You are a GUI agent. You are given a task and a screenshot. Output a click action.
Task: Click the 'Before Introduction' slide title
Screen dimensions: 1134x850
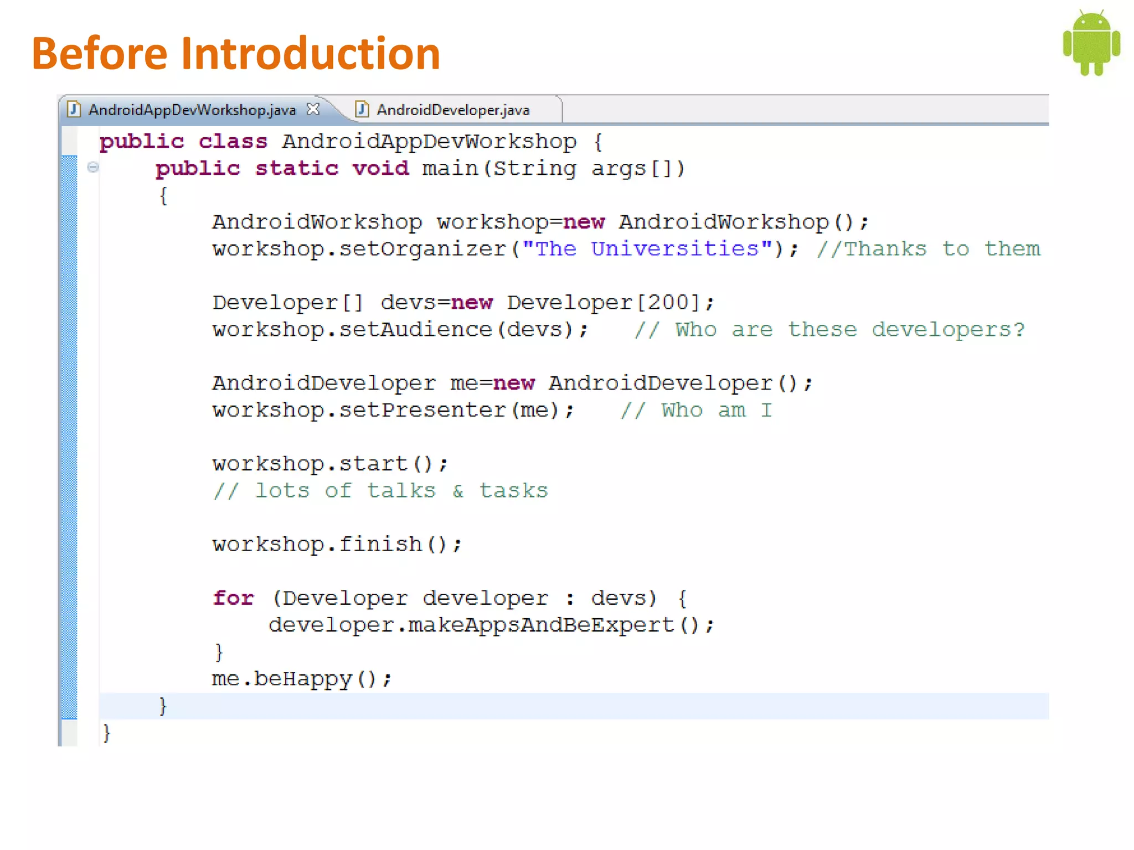click(x=236, y=54)
